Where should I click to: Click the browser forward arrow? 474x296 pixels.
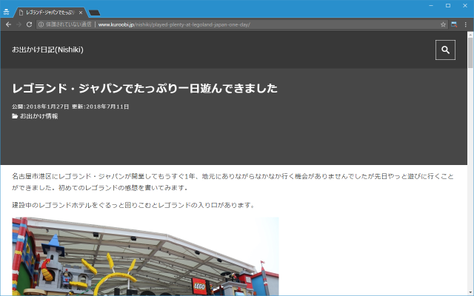click(19, 24)
